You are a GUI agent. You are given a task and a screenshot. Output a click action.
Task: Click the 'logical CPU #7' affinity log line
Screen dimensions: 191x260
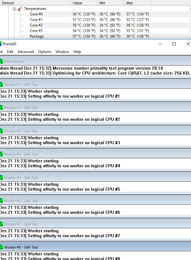[x=60, y=236]
